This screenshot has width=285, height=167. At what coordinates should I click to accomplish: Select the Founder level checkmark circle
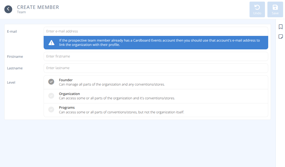[51, 82]
